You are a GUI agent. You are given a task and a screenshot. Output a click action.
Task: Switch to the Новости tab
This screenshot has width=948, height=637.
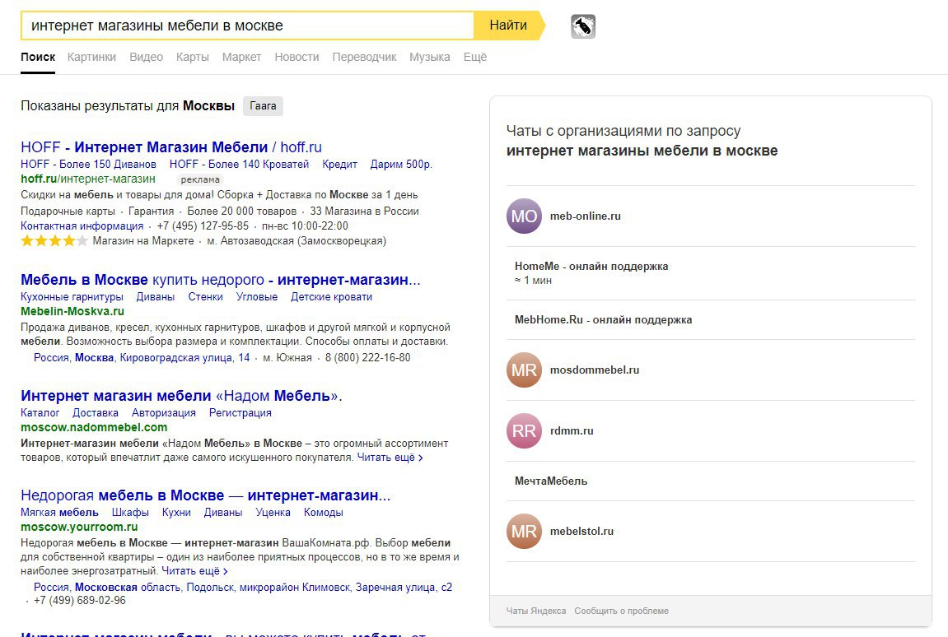point(297,57)
